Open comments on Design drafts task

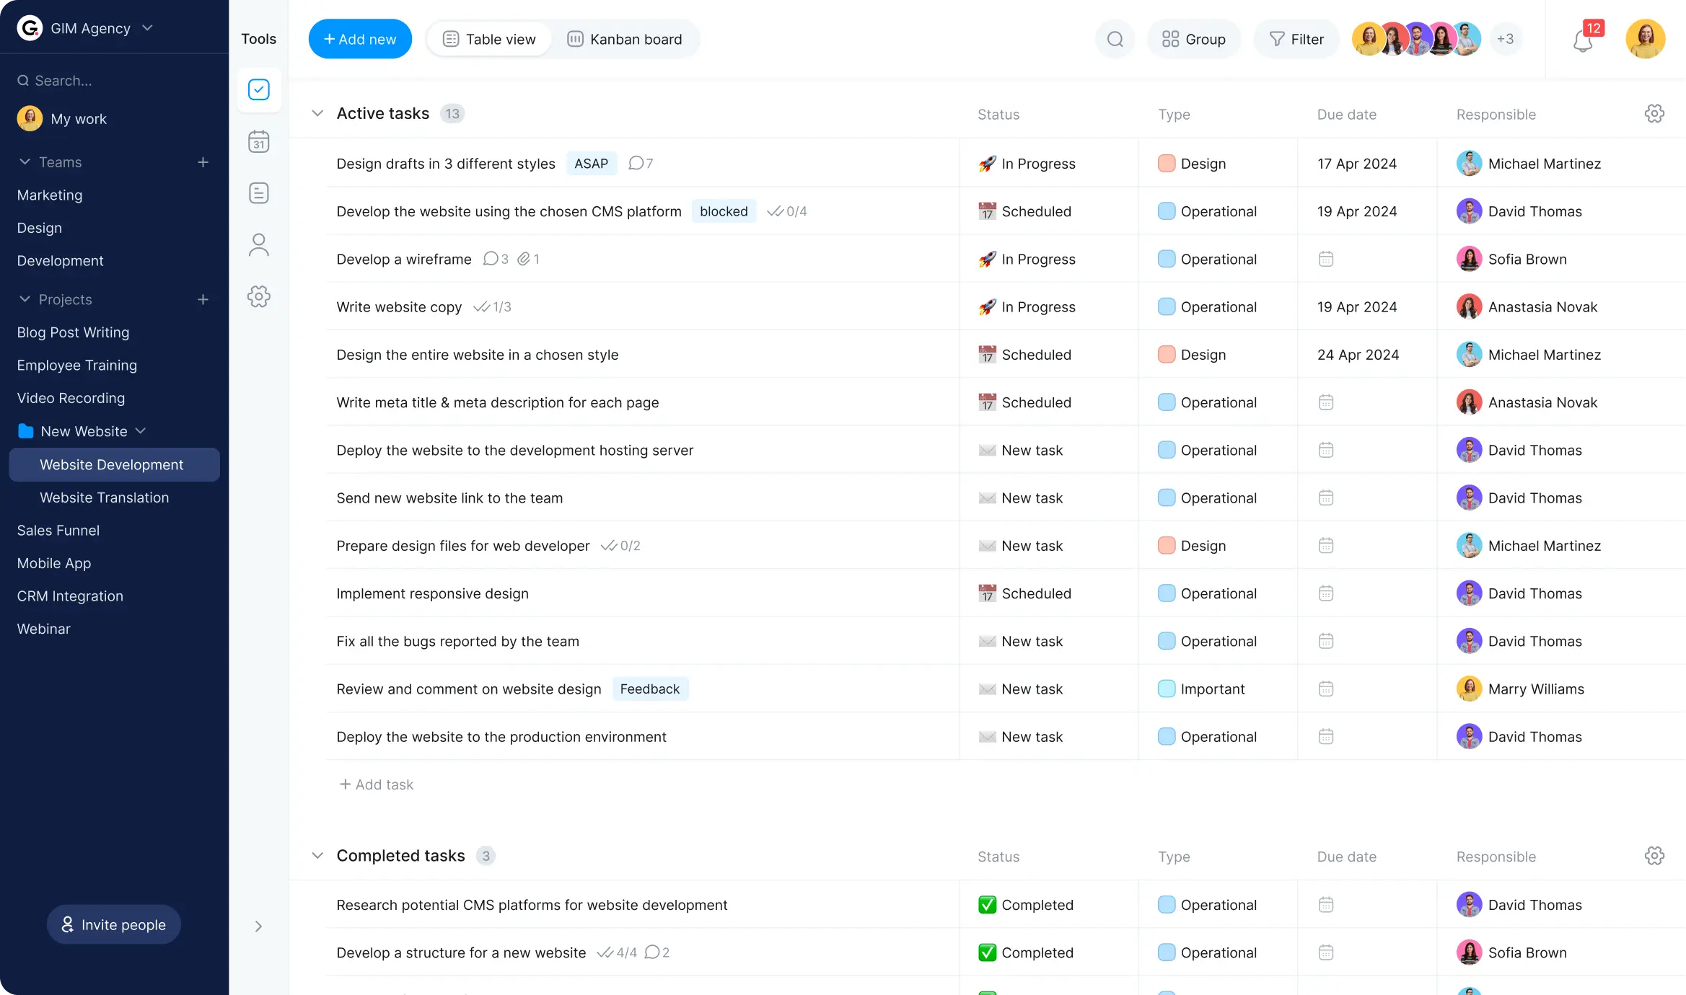641,164
